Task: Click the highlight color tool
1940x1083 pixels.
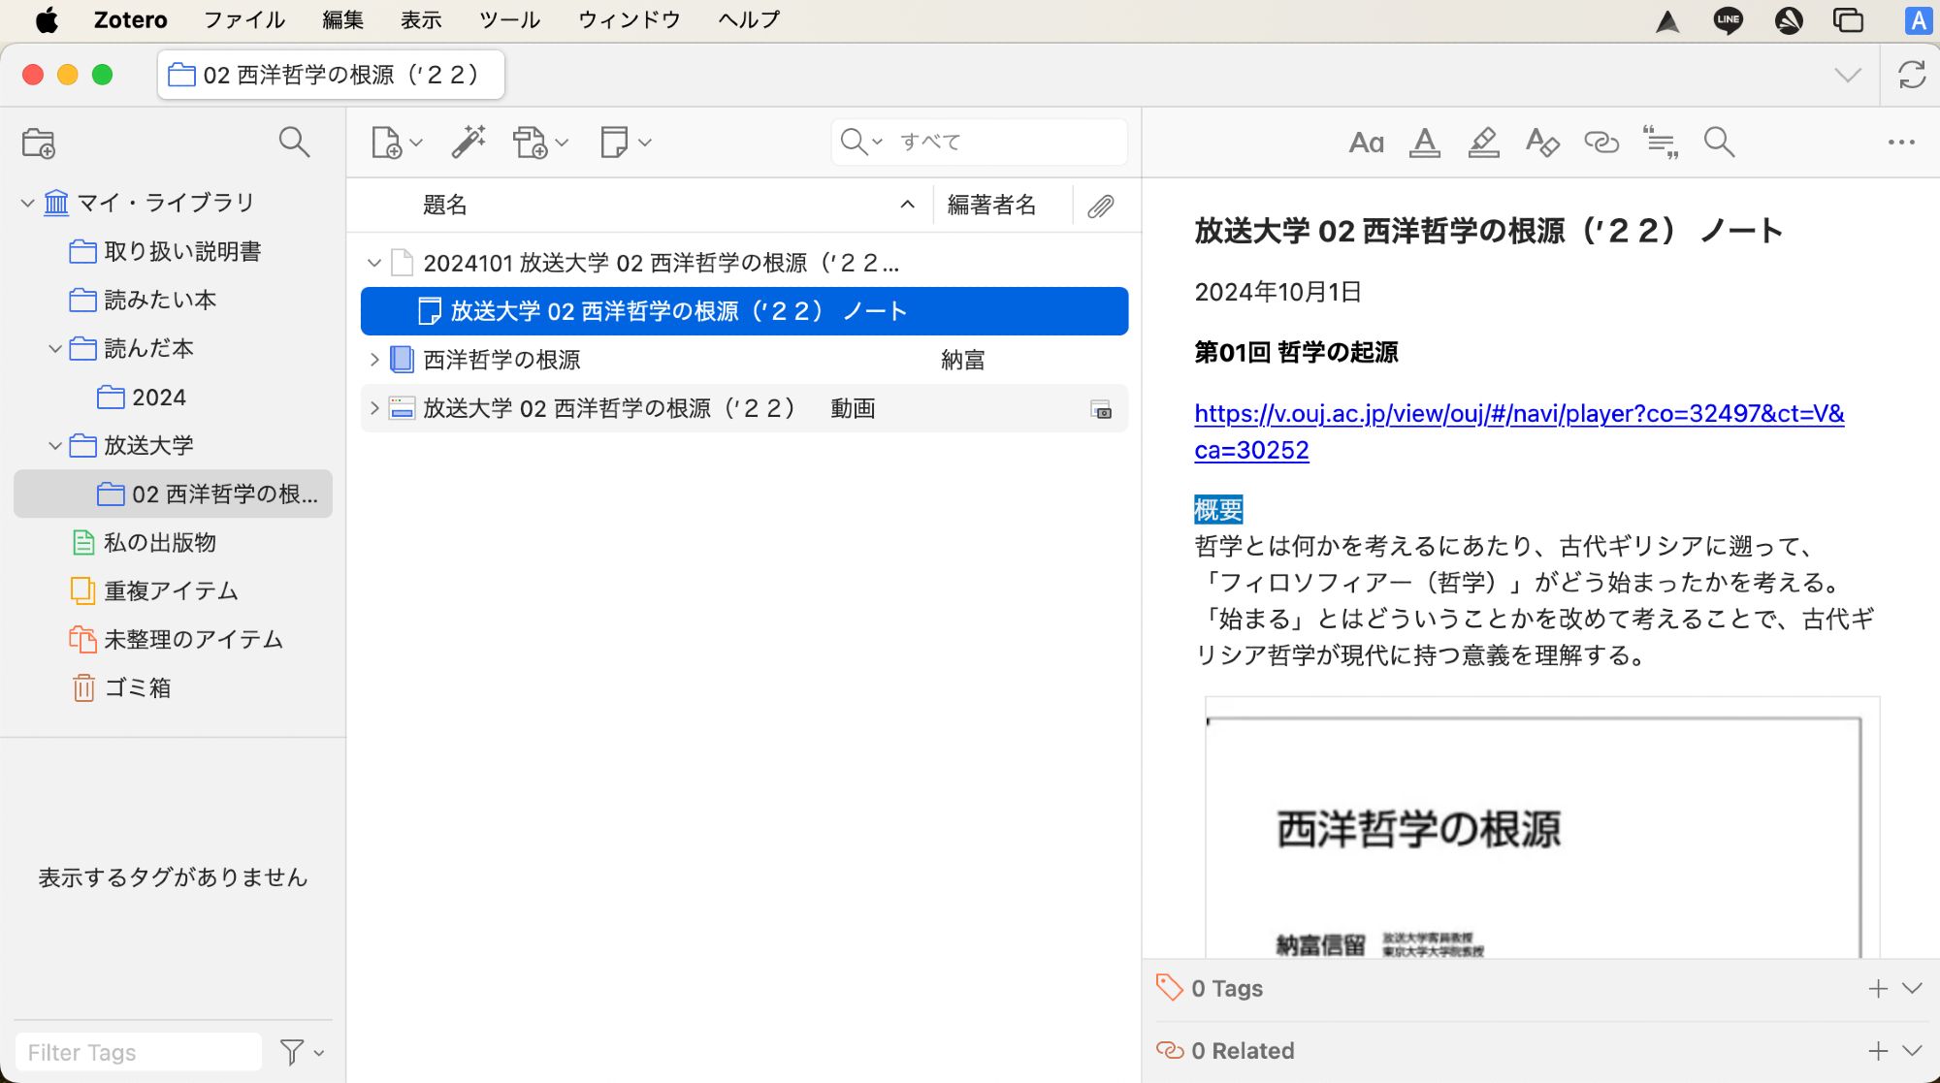Action: point(1483,143)
